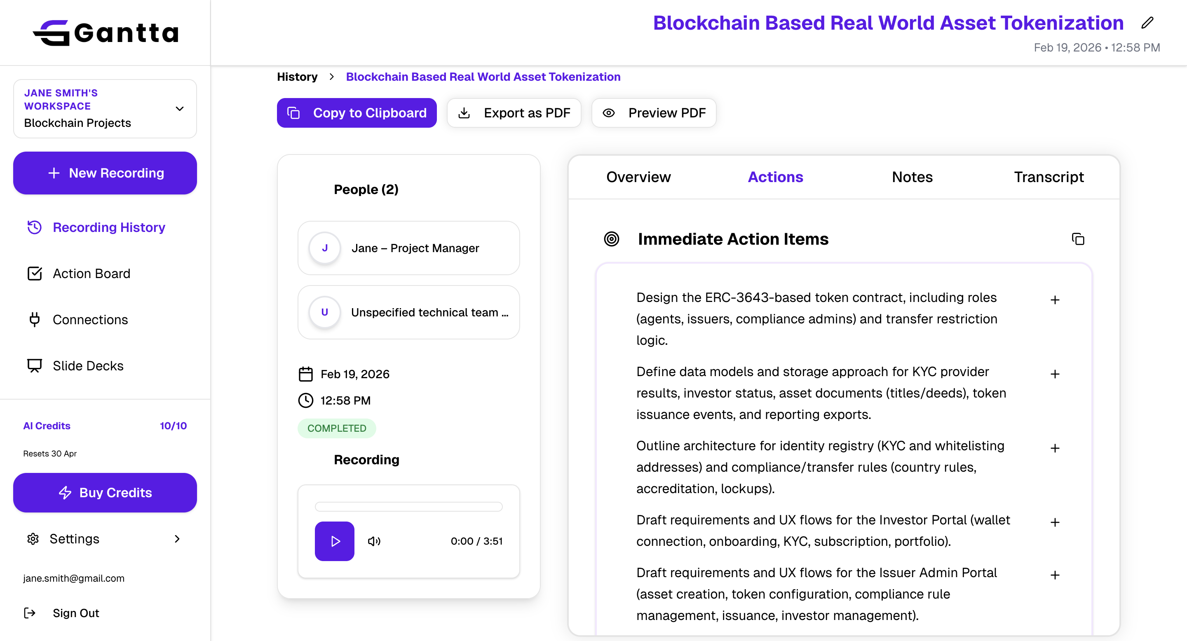Add the KYC data models action item
The image size is (1187, 641).
click(x=1055, y=374)
